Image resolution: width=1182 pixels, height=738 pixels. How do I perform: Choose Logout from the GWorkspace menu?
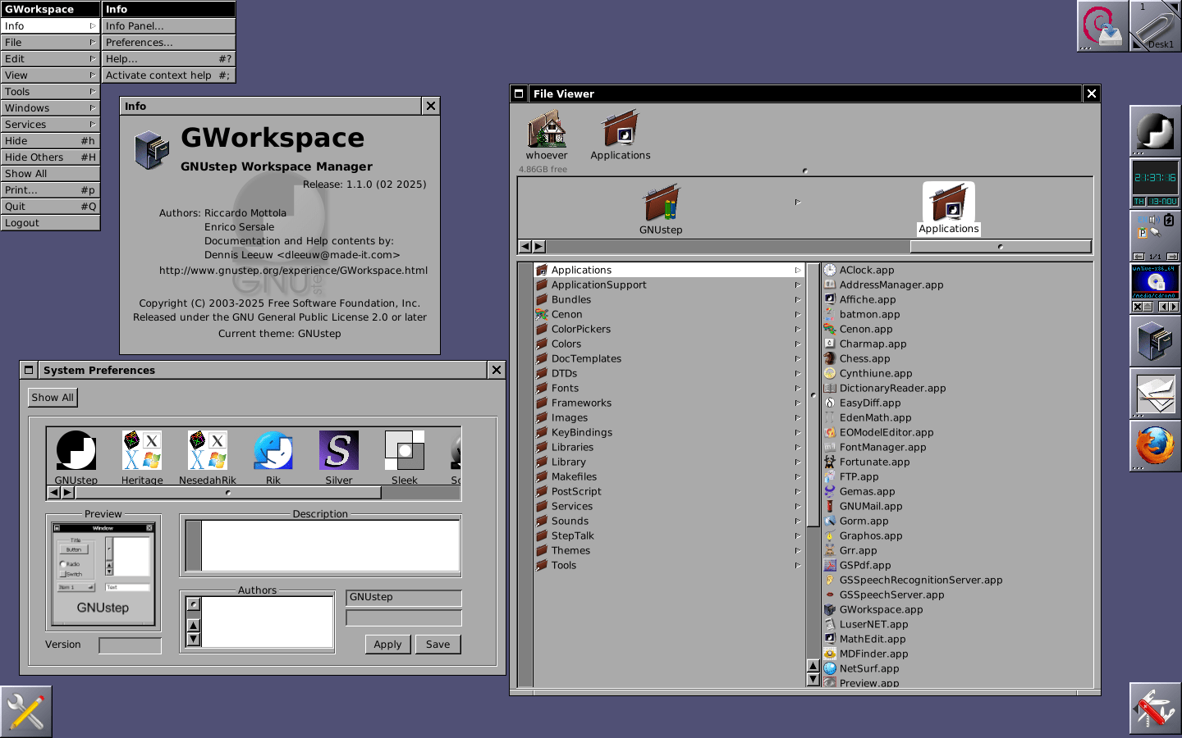tap(50, 222)
